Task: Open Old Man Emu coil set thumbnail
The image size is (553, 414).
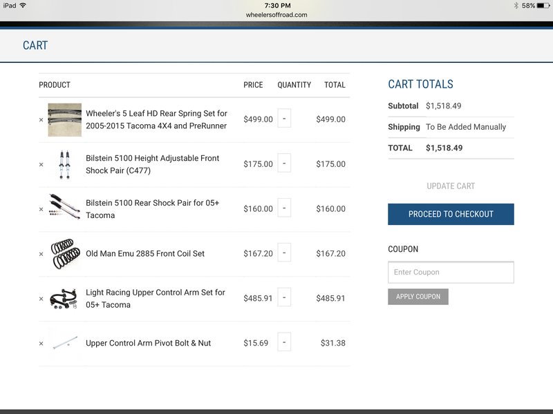Action: coord(64,254)
